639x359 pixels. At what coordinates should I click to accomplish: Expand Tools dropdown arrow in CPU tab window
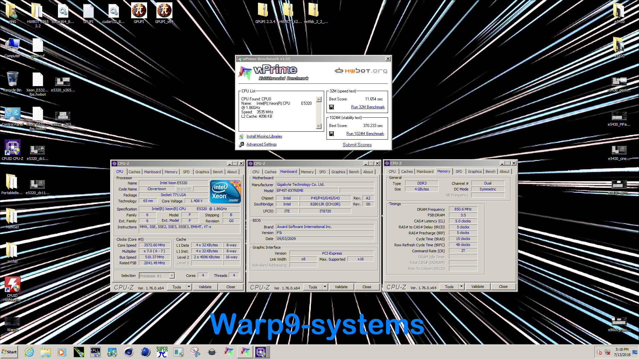click(x=189, y=287)
